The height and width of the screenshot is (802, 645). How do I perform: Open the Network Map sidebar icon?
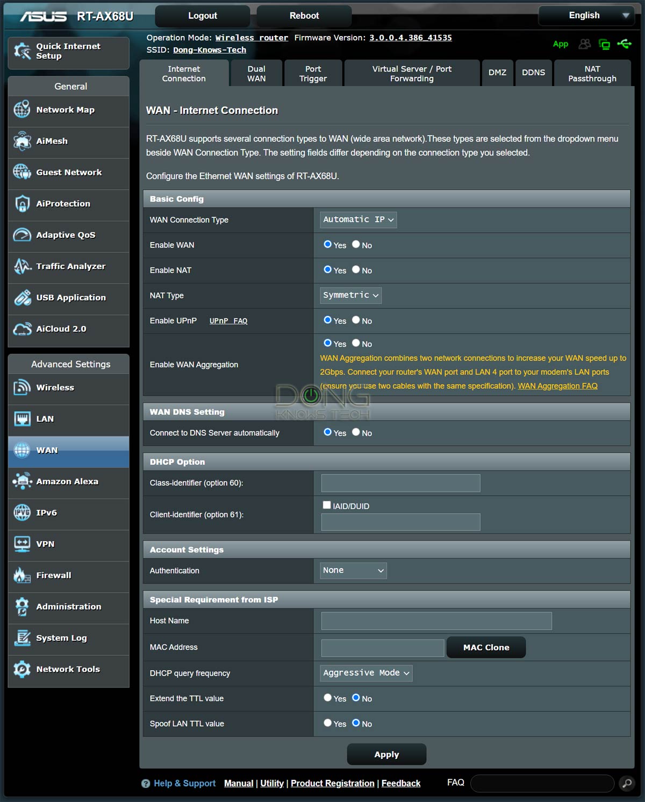coord(22,110)
